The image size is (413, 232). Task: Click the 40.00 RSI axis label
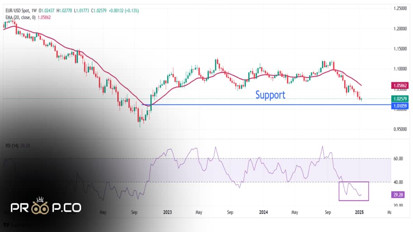398,182
